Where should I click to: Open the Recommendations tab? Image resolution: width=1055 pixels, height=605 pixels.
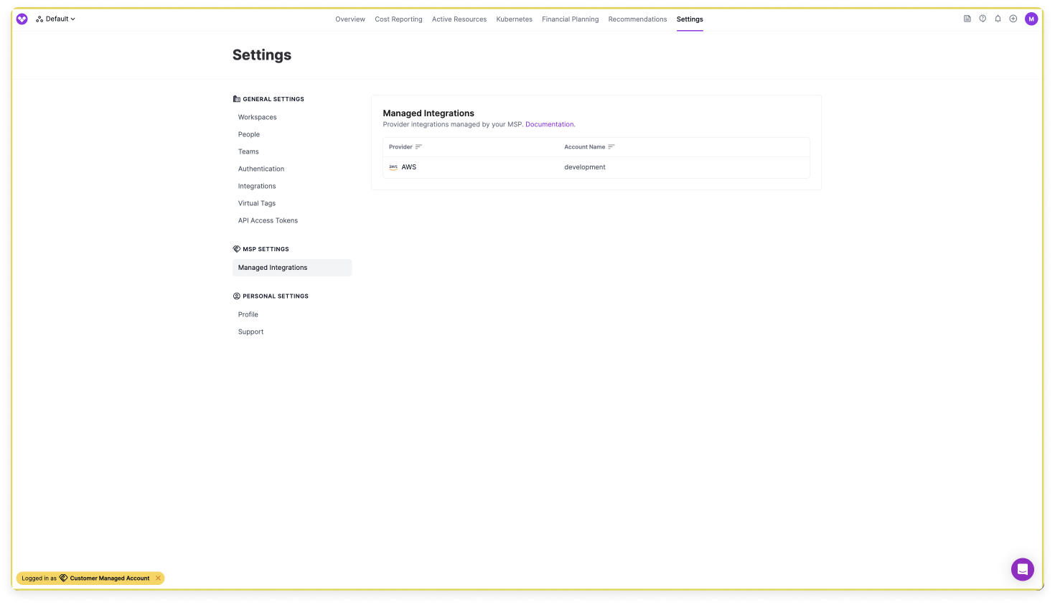(637, 19)
